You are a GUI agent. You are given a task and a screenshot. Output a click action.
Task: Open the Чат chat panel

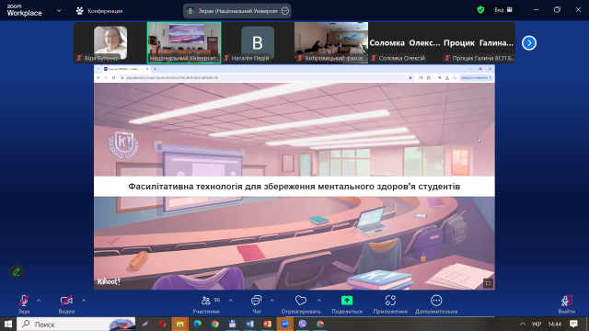point(257,304)
